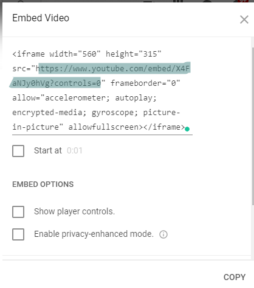Tick the Show player controls checkbox
This screenshot has height=288, width=254.
(18, 212)
